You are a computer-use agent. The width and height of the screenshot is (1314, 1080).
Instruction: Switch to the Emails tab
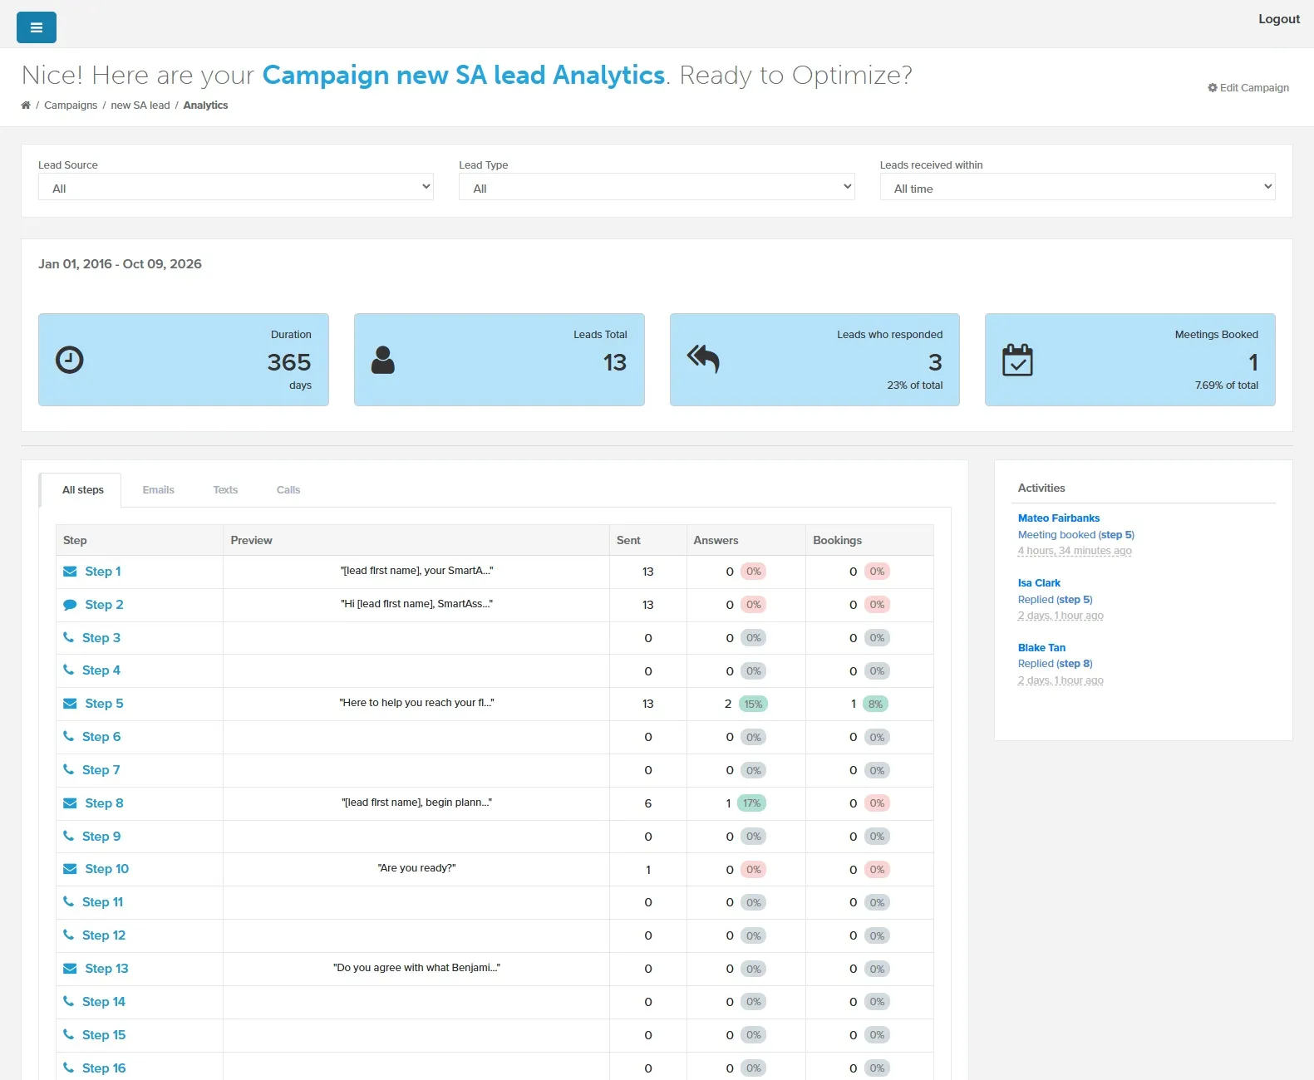[159, 490]
